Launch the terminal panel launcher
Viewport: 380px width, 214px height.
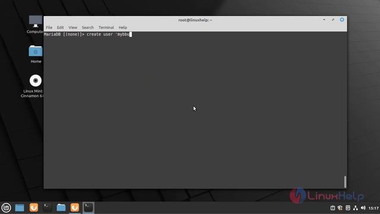(47, 207)
